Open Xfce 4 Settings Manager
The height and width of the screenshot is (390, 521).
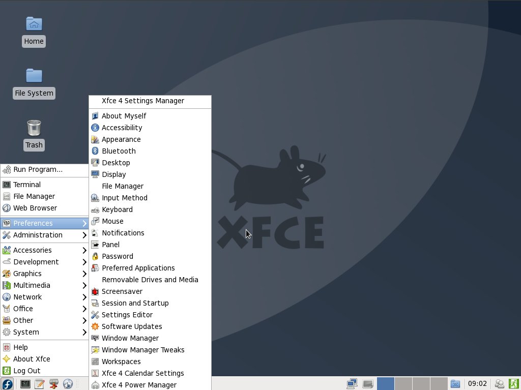click(x=150, y=101)
